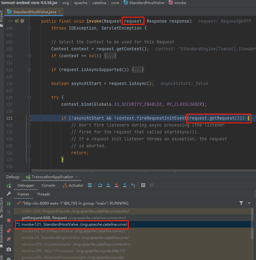Click the editor horizontal scrollbar
The height and width of the screenshot is (260, 256).
click(x=144, y=171)
